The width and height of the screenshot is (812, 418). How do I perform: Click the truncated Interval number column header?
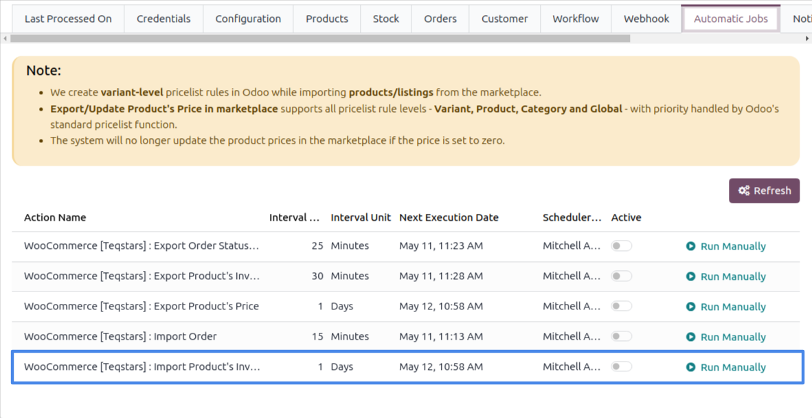(294, 217)
